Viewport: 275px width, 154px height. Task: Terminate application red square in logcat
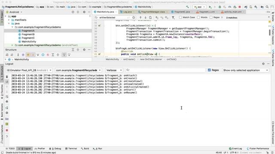click(x=7, y=130)
